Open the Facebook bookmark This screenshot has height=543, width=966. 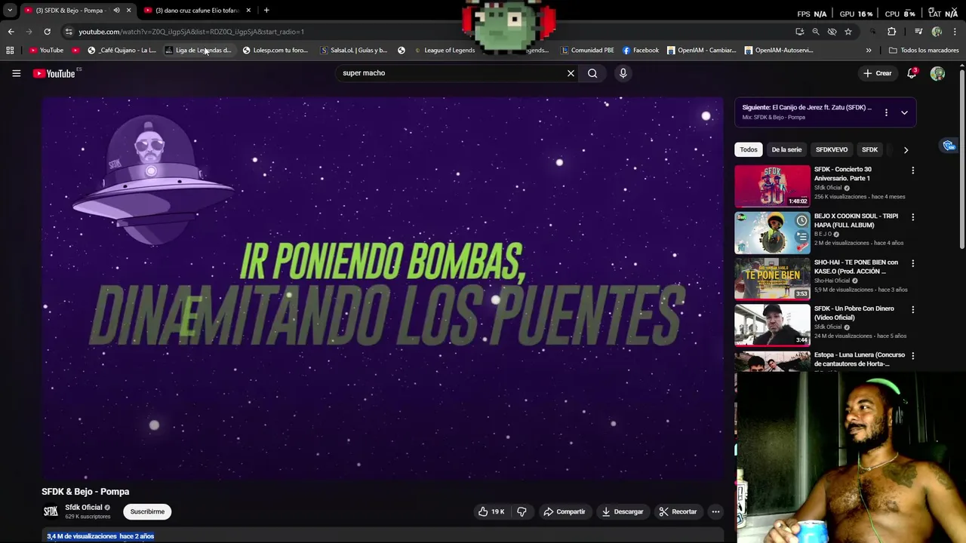click(641, 51)
